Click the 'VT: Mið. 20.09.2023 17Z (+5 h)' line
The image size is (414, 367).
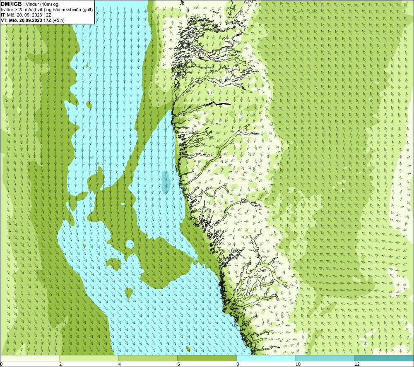coord(32,20)
